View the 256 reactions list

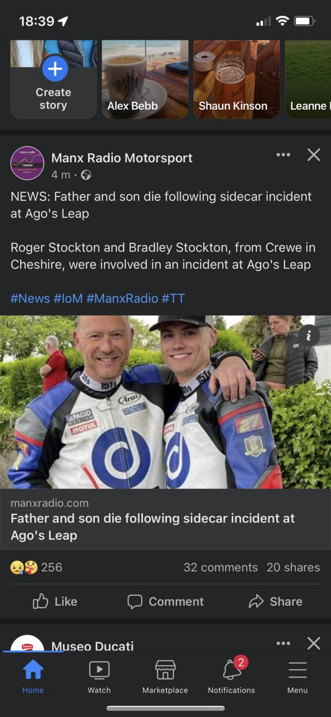pyautogui.click(x=37, y=567)
